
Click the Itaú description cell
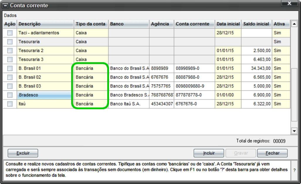(45, 104)
